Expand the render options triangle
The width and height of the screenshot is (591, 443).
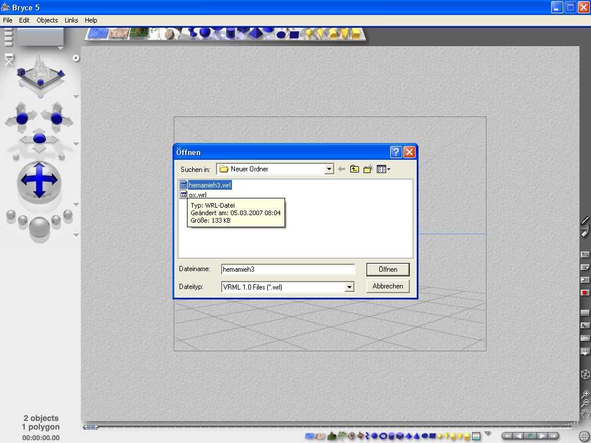point(76,235)
